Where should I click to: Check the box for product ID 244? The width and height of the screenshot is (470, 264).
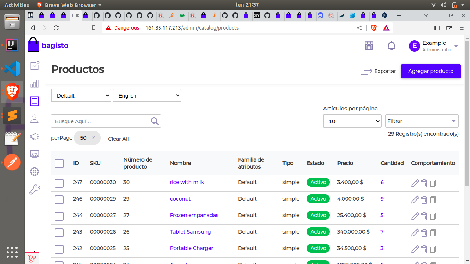click(x=59, y=216)
